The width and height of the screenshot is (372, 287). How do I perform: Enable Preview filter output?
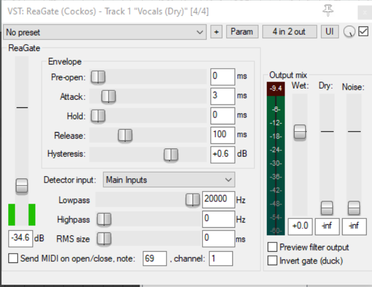coord(272,247)
